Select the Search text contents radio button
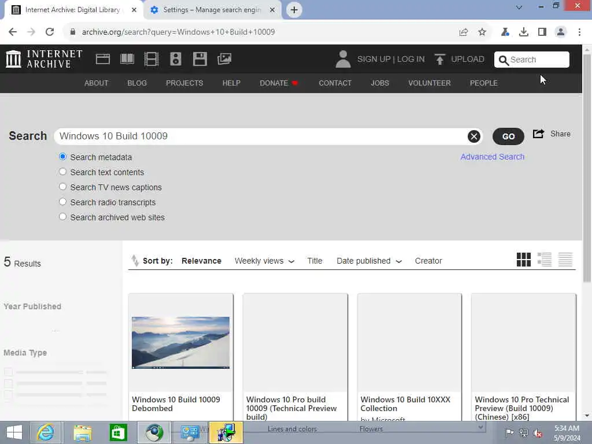 pyautogui.click(x=62, y=171)
